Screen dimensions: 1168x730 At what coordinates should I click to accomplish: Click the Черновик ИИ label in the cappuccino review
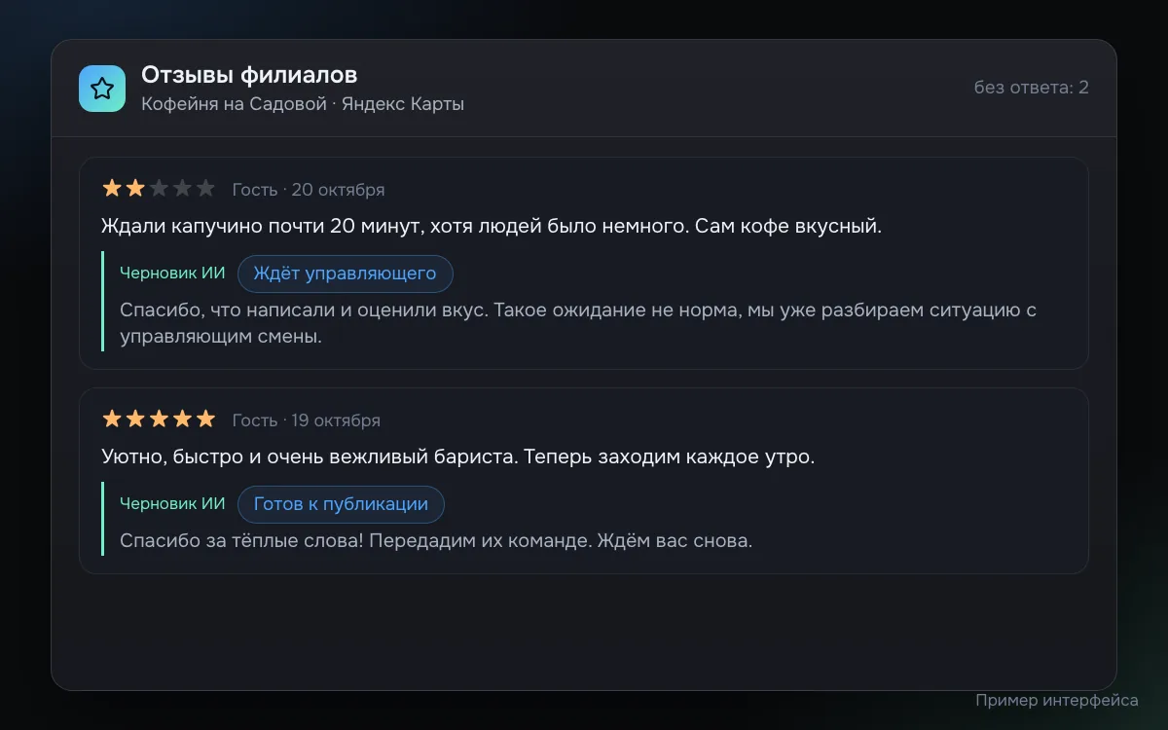coord(172,274)
